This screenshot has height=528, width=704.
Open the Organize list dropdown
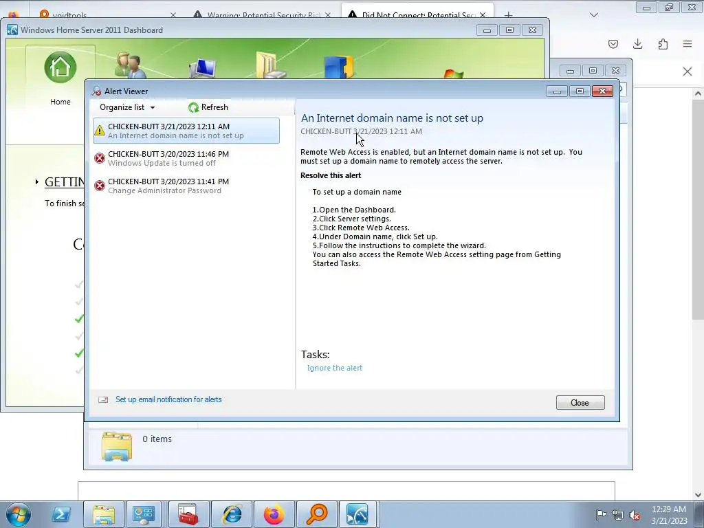(127, 107)
